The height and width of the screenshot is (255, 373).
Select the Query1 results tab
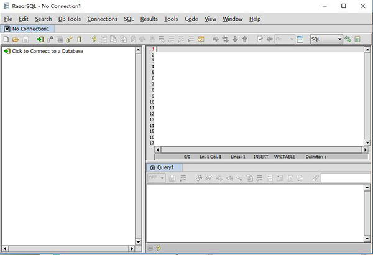(165, 168)
